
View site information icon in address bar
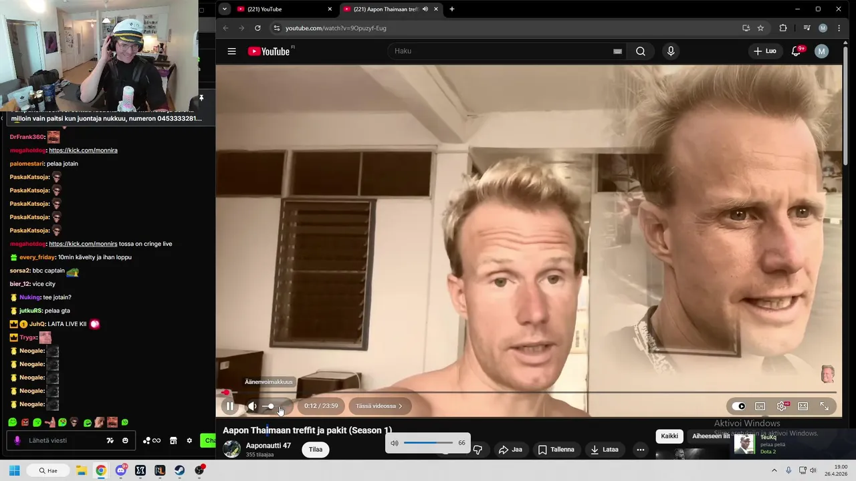pos(276,28)
